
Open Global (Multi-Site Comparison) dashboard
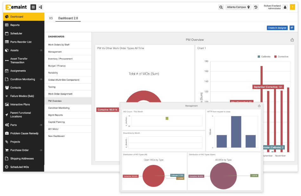[68, 80]
